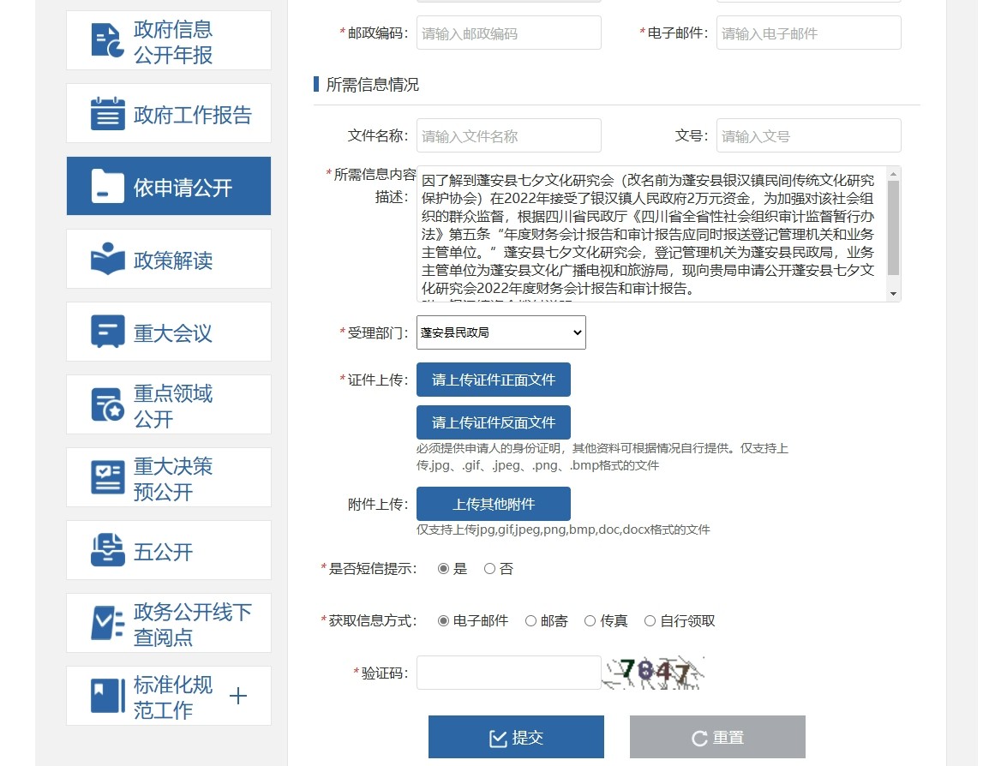This screenshot has width=983, height=766.
Task: Click the 五公开 inbox tray icon
Action: pos(108,551)
